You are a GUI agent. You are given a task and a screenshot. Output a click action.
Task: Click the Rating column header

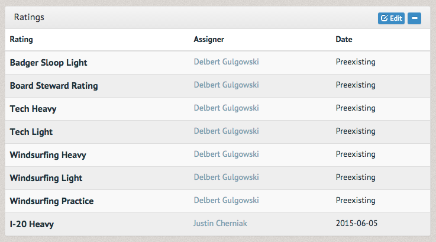pos(21,40)
